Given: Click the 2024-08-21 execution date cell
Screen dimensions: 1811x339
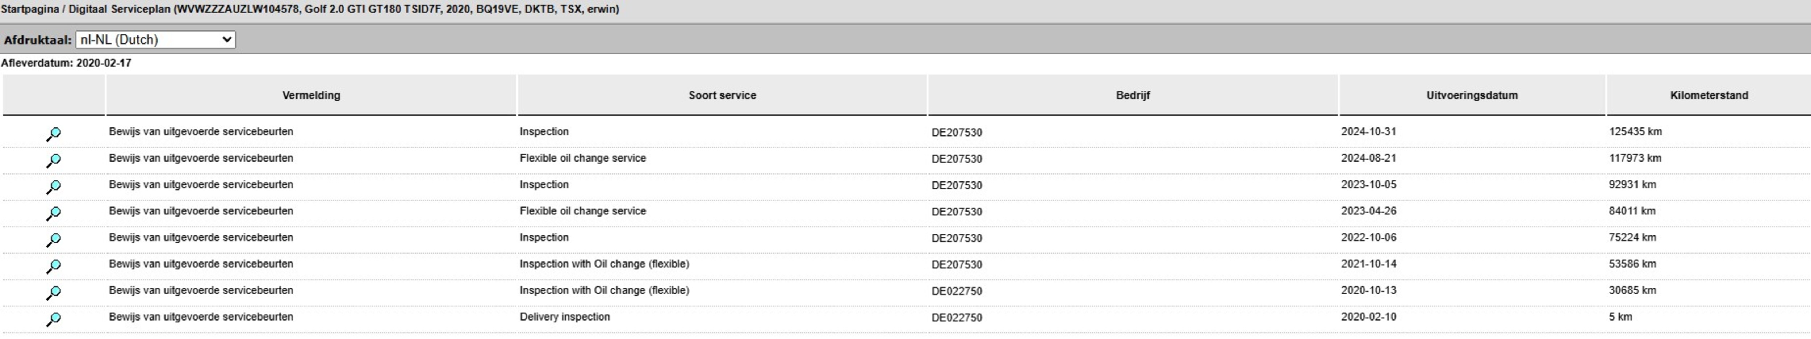Looking at the screenshot, I should 1368,158.
